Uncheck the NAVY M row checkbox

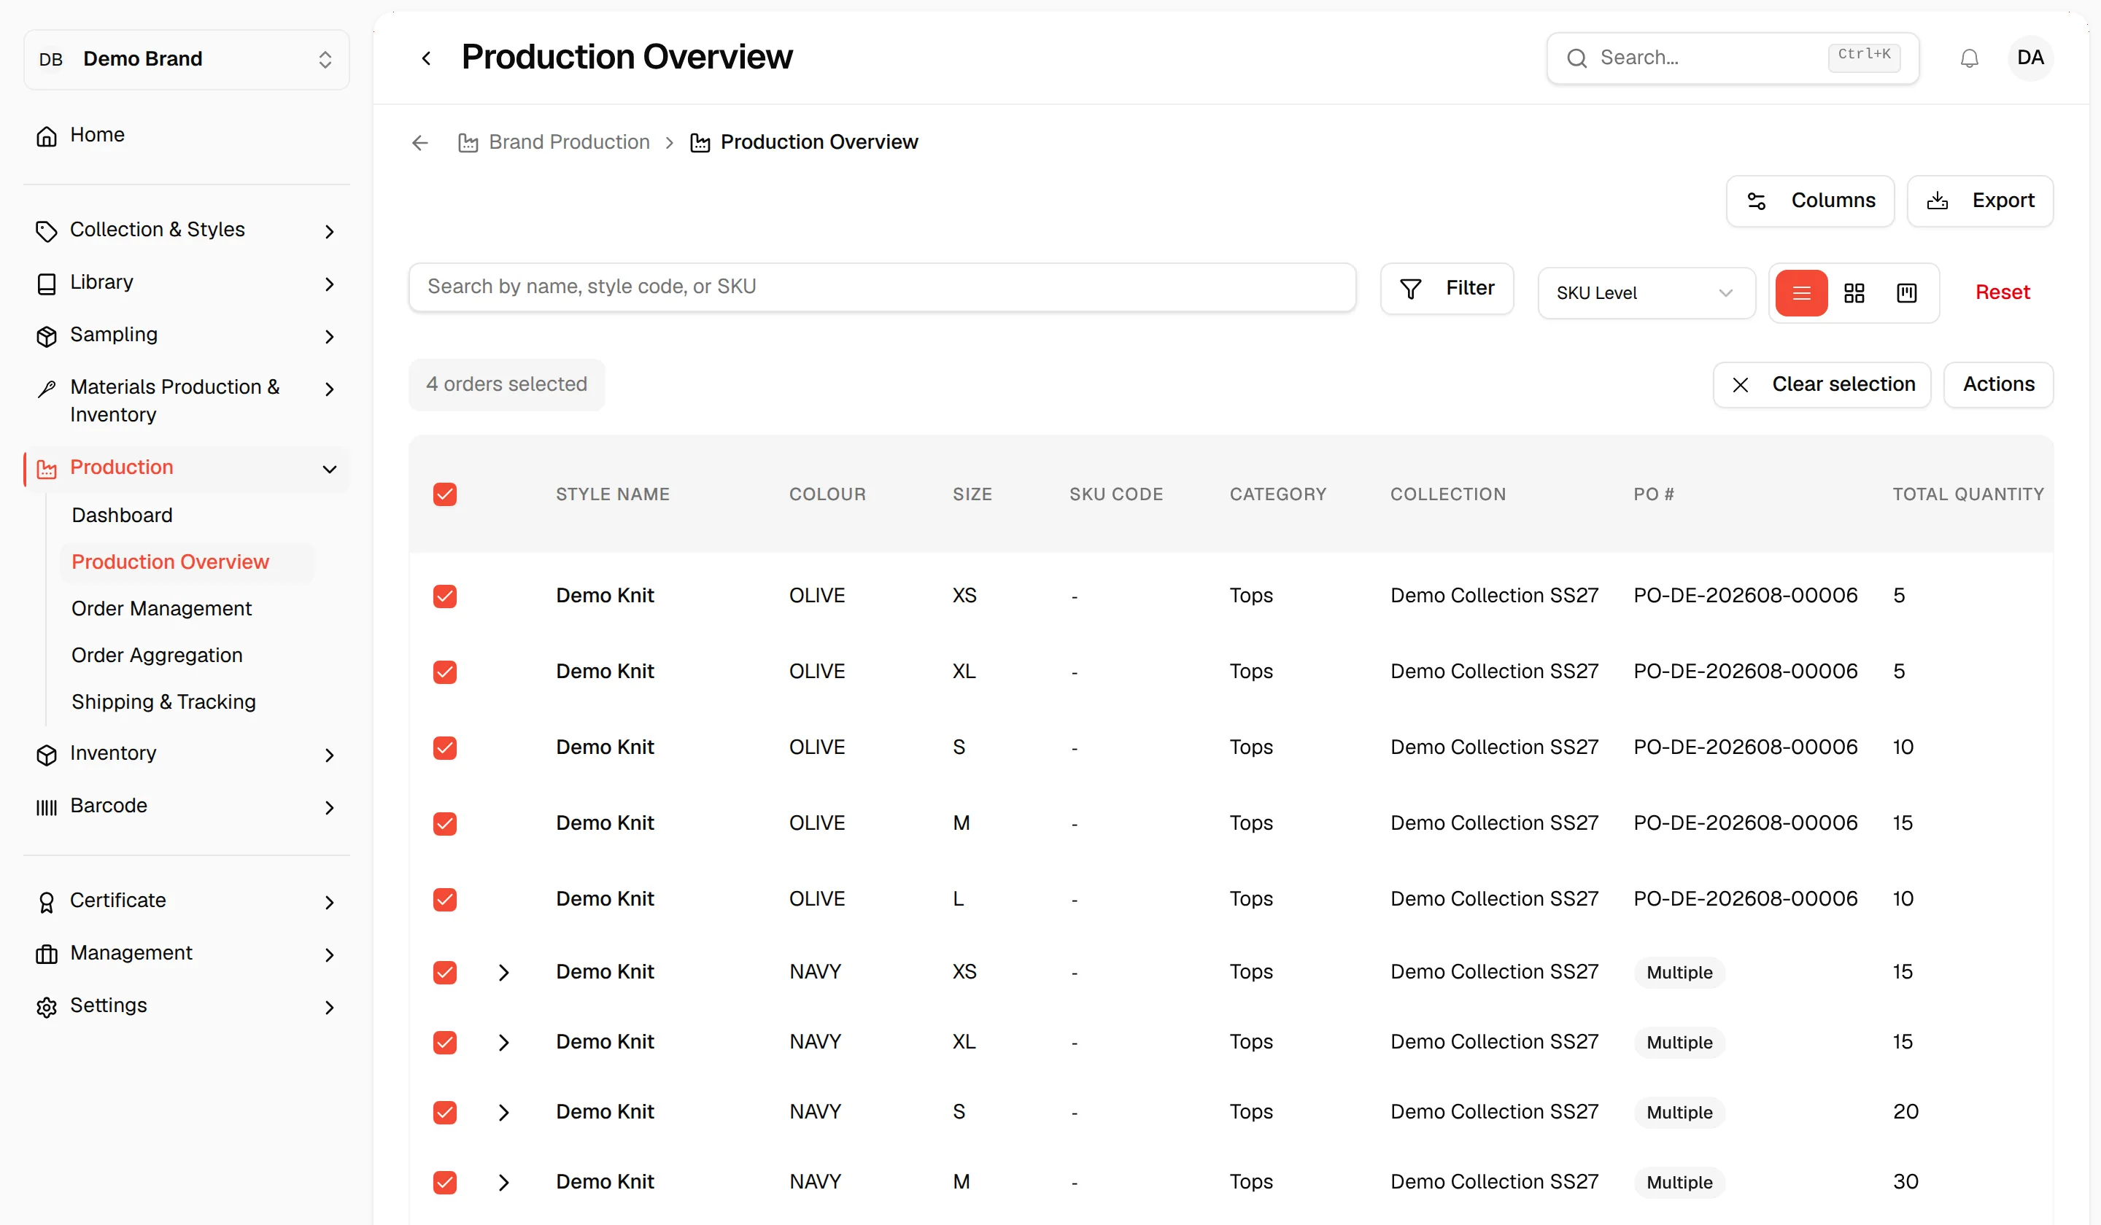(x=445, y=1183)
